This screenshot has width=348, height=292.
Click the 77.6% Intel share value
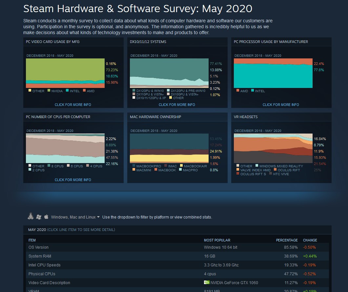[319, 70]
